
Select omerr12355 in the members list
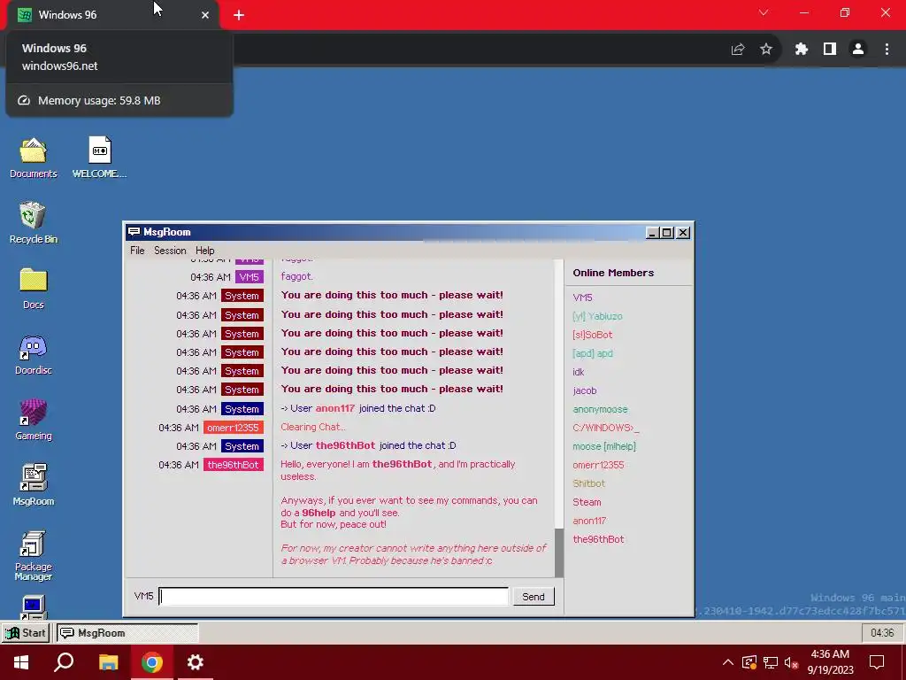point(598,464)
